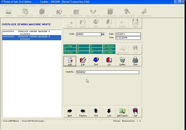
Task: Click the active Print printer icon
Action: coord(135,61)
